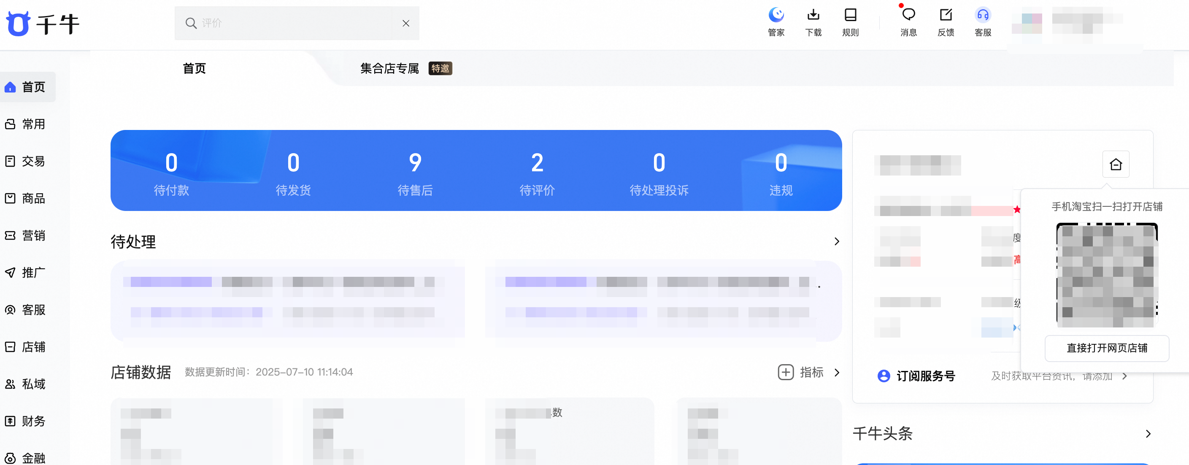
Task: Switch to the 集合店专属 tab
Action: [389, 68]
